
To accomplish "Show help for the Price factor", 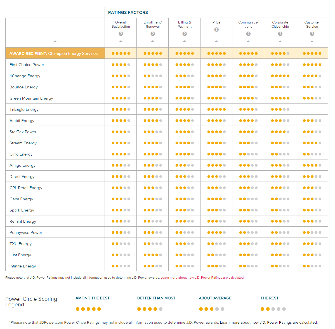I will coord(216,29).
